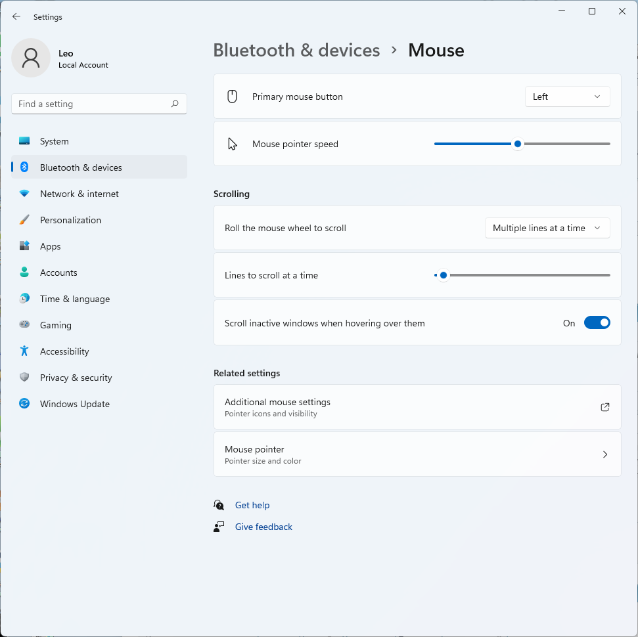Viewport: 638px width, 637px height.
Task: Open the Get help link
Action: point(252,505)
